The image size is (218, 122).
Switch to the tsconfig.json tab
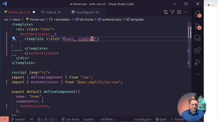pos(85,12)
